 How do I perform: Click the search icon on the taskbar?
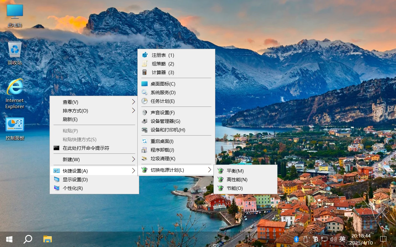28,239
